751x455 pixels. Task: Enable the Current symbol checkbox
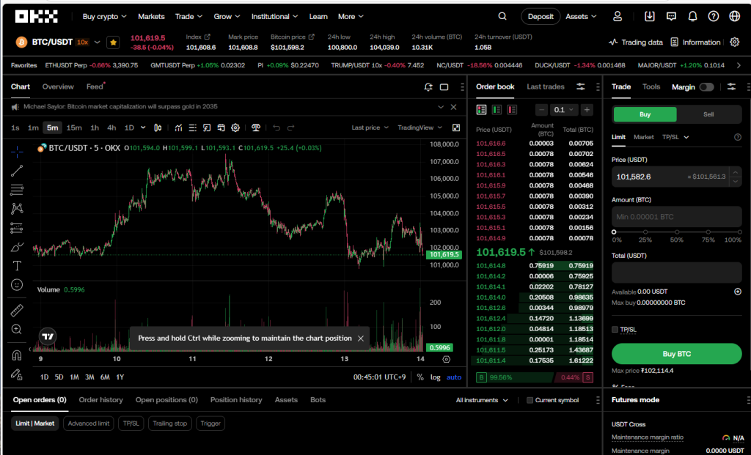point(530,400)
